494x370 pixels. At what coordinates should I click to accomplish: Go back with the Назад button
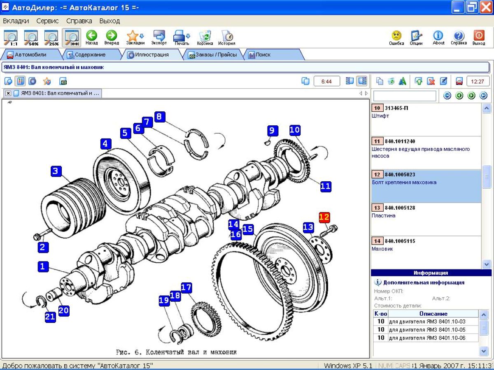click(91, 38)
